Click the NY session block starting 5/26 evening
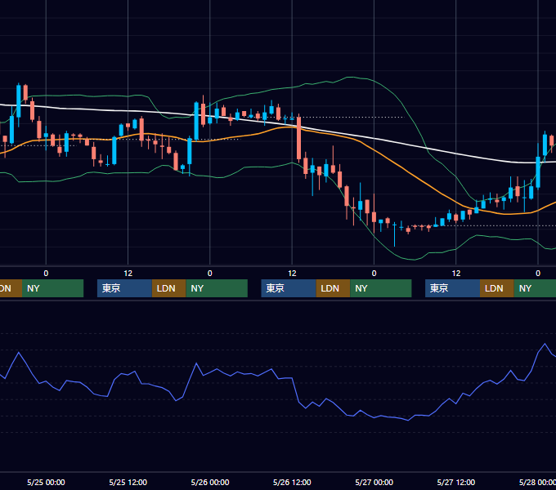 click(x=381, y=288)
